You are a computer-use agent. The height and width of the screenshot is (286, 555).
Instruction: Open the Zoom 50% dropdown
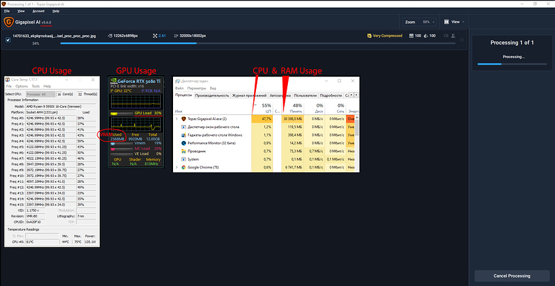419,22
